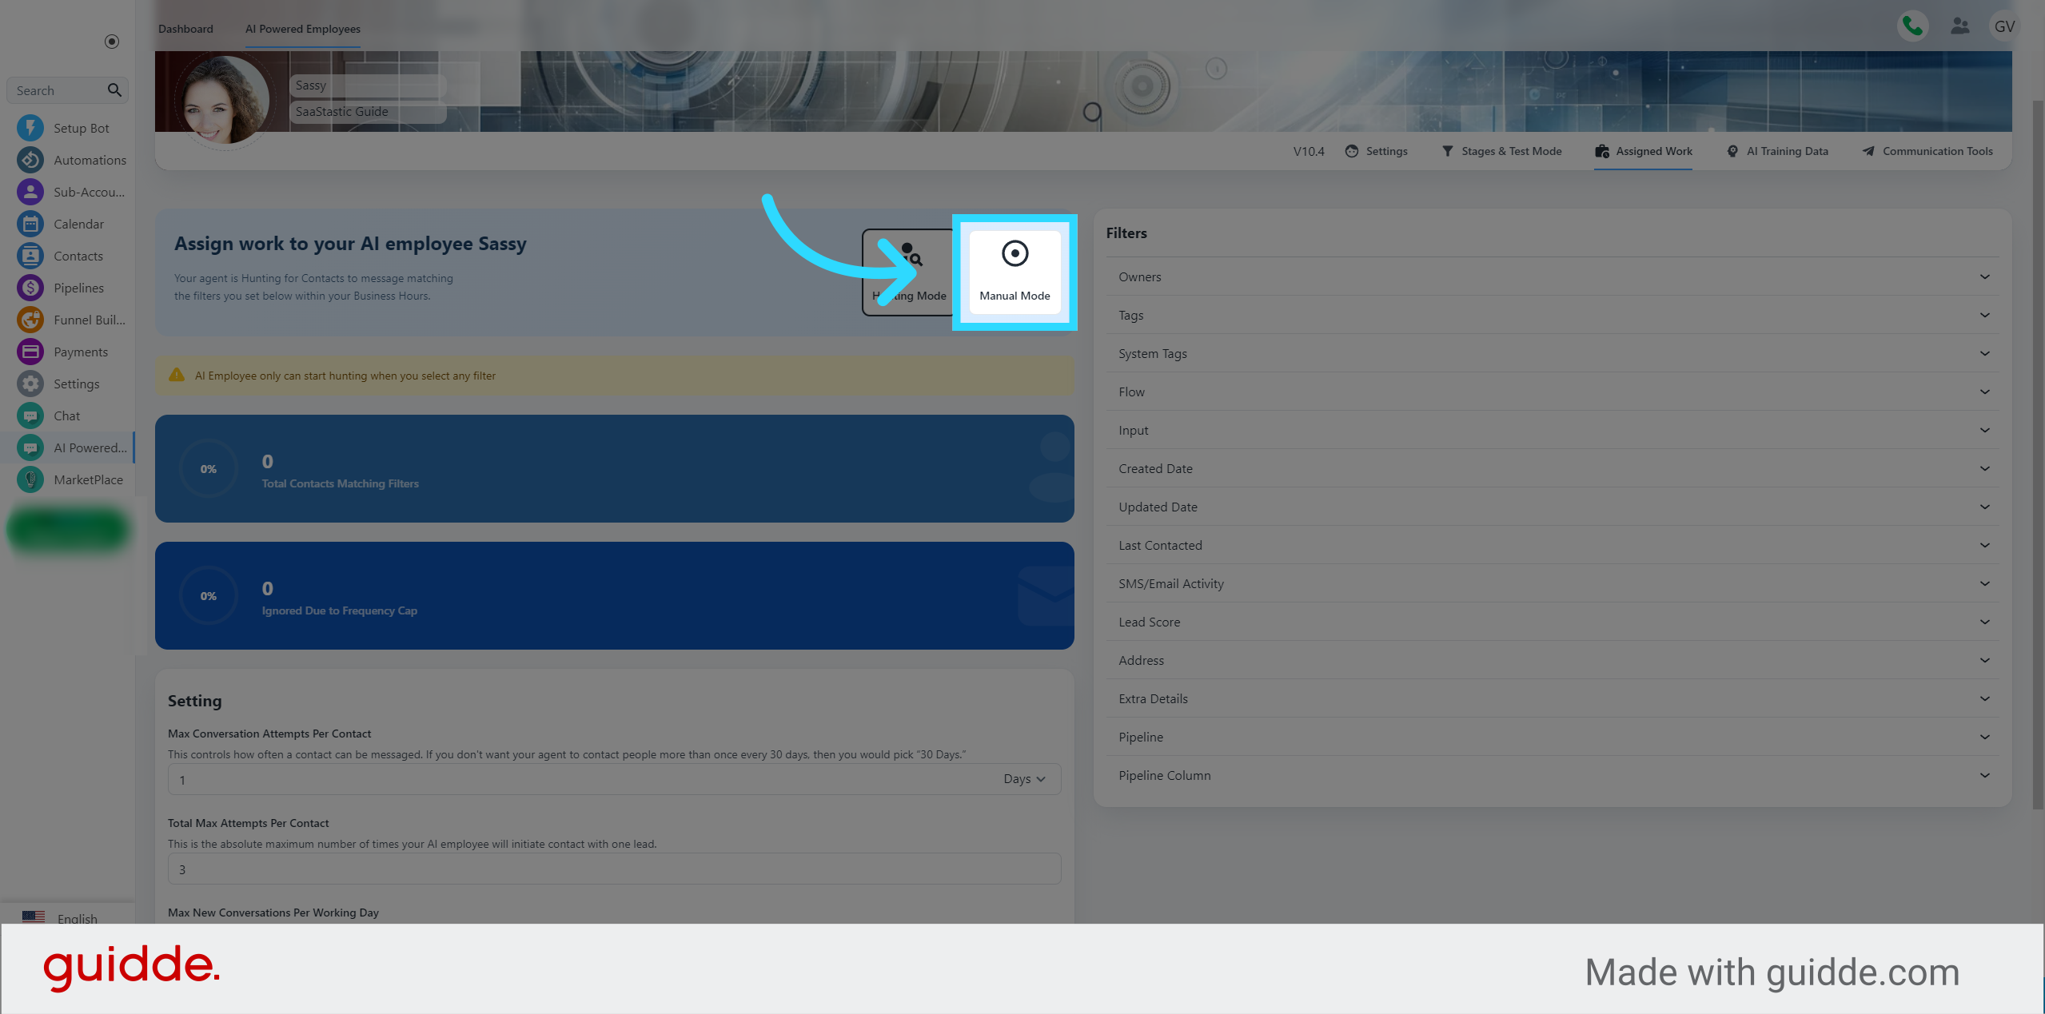Open the Settings tab for Sassy

(x=1376, y=151)
